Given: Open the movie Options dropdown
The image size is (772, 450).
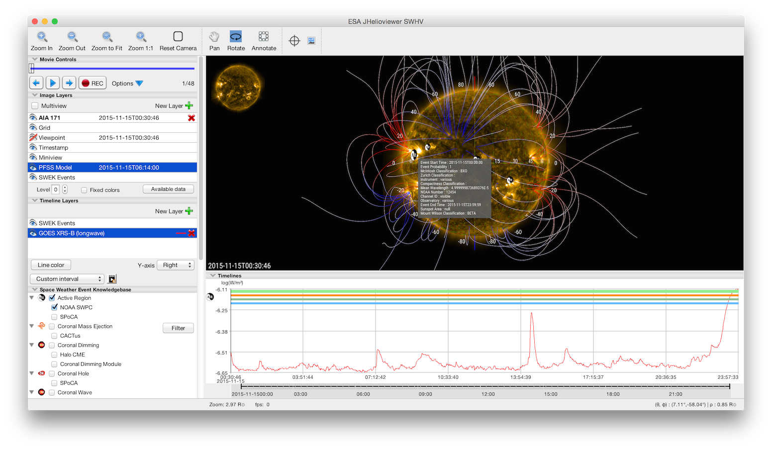Looking at the screenshot, I should [127, 84].
